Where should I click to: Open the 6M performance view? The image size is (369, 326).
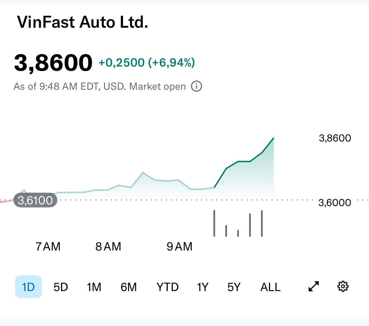click(x=129, y=286)
